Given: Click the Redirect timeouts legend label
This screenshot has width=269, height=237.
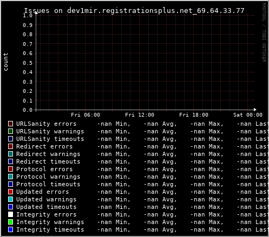Looking at the screenshot, I should [x=48, y=161].
